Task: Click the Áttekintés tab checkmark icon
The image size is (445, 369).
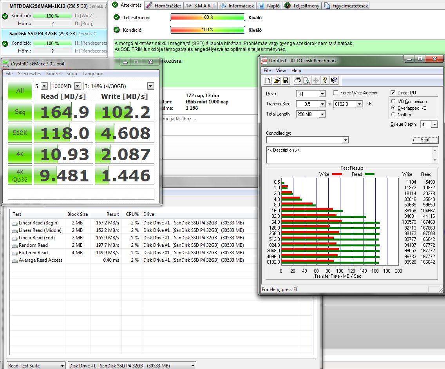Action: [x=115, y=5]
